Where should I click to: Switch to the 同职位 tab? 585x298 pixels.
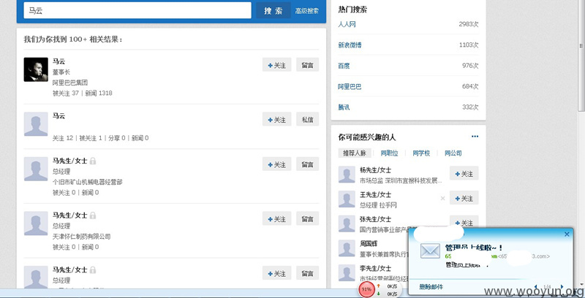[389, 153]
